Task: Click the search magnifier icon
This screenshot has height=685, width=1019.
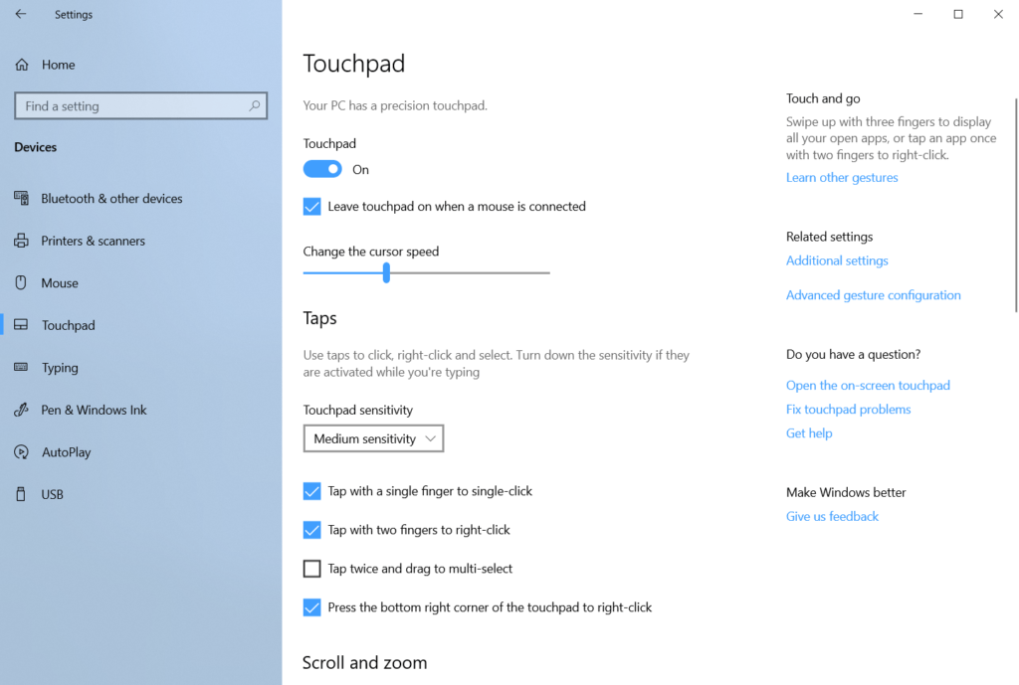Action: (254, 105)
